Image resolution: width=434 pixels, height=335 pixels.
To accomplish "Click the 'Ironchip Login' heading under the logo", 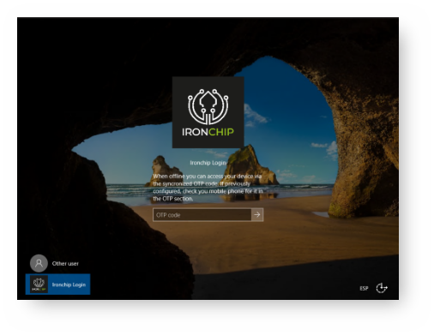I will pyautogui.click(x=208, y=163).
